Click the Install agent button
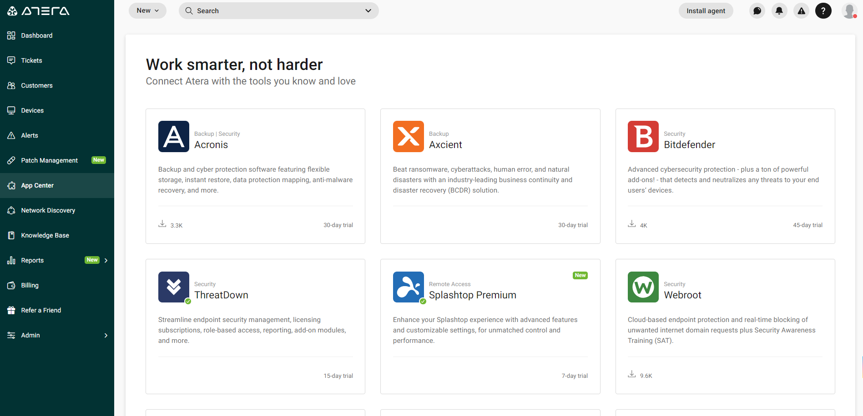Screen dimensions: 863x416 (706, 11)
